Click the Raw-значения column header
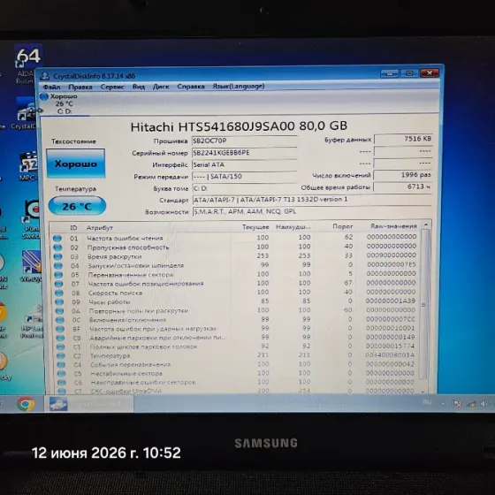 tap(393, 226)
